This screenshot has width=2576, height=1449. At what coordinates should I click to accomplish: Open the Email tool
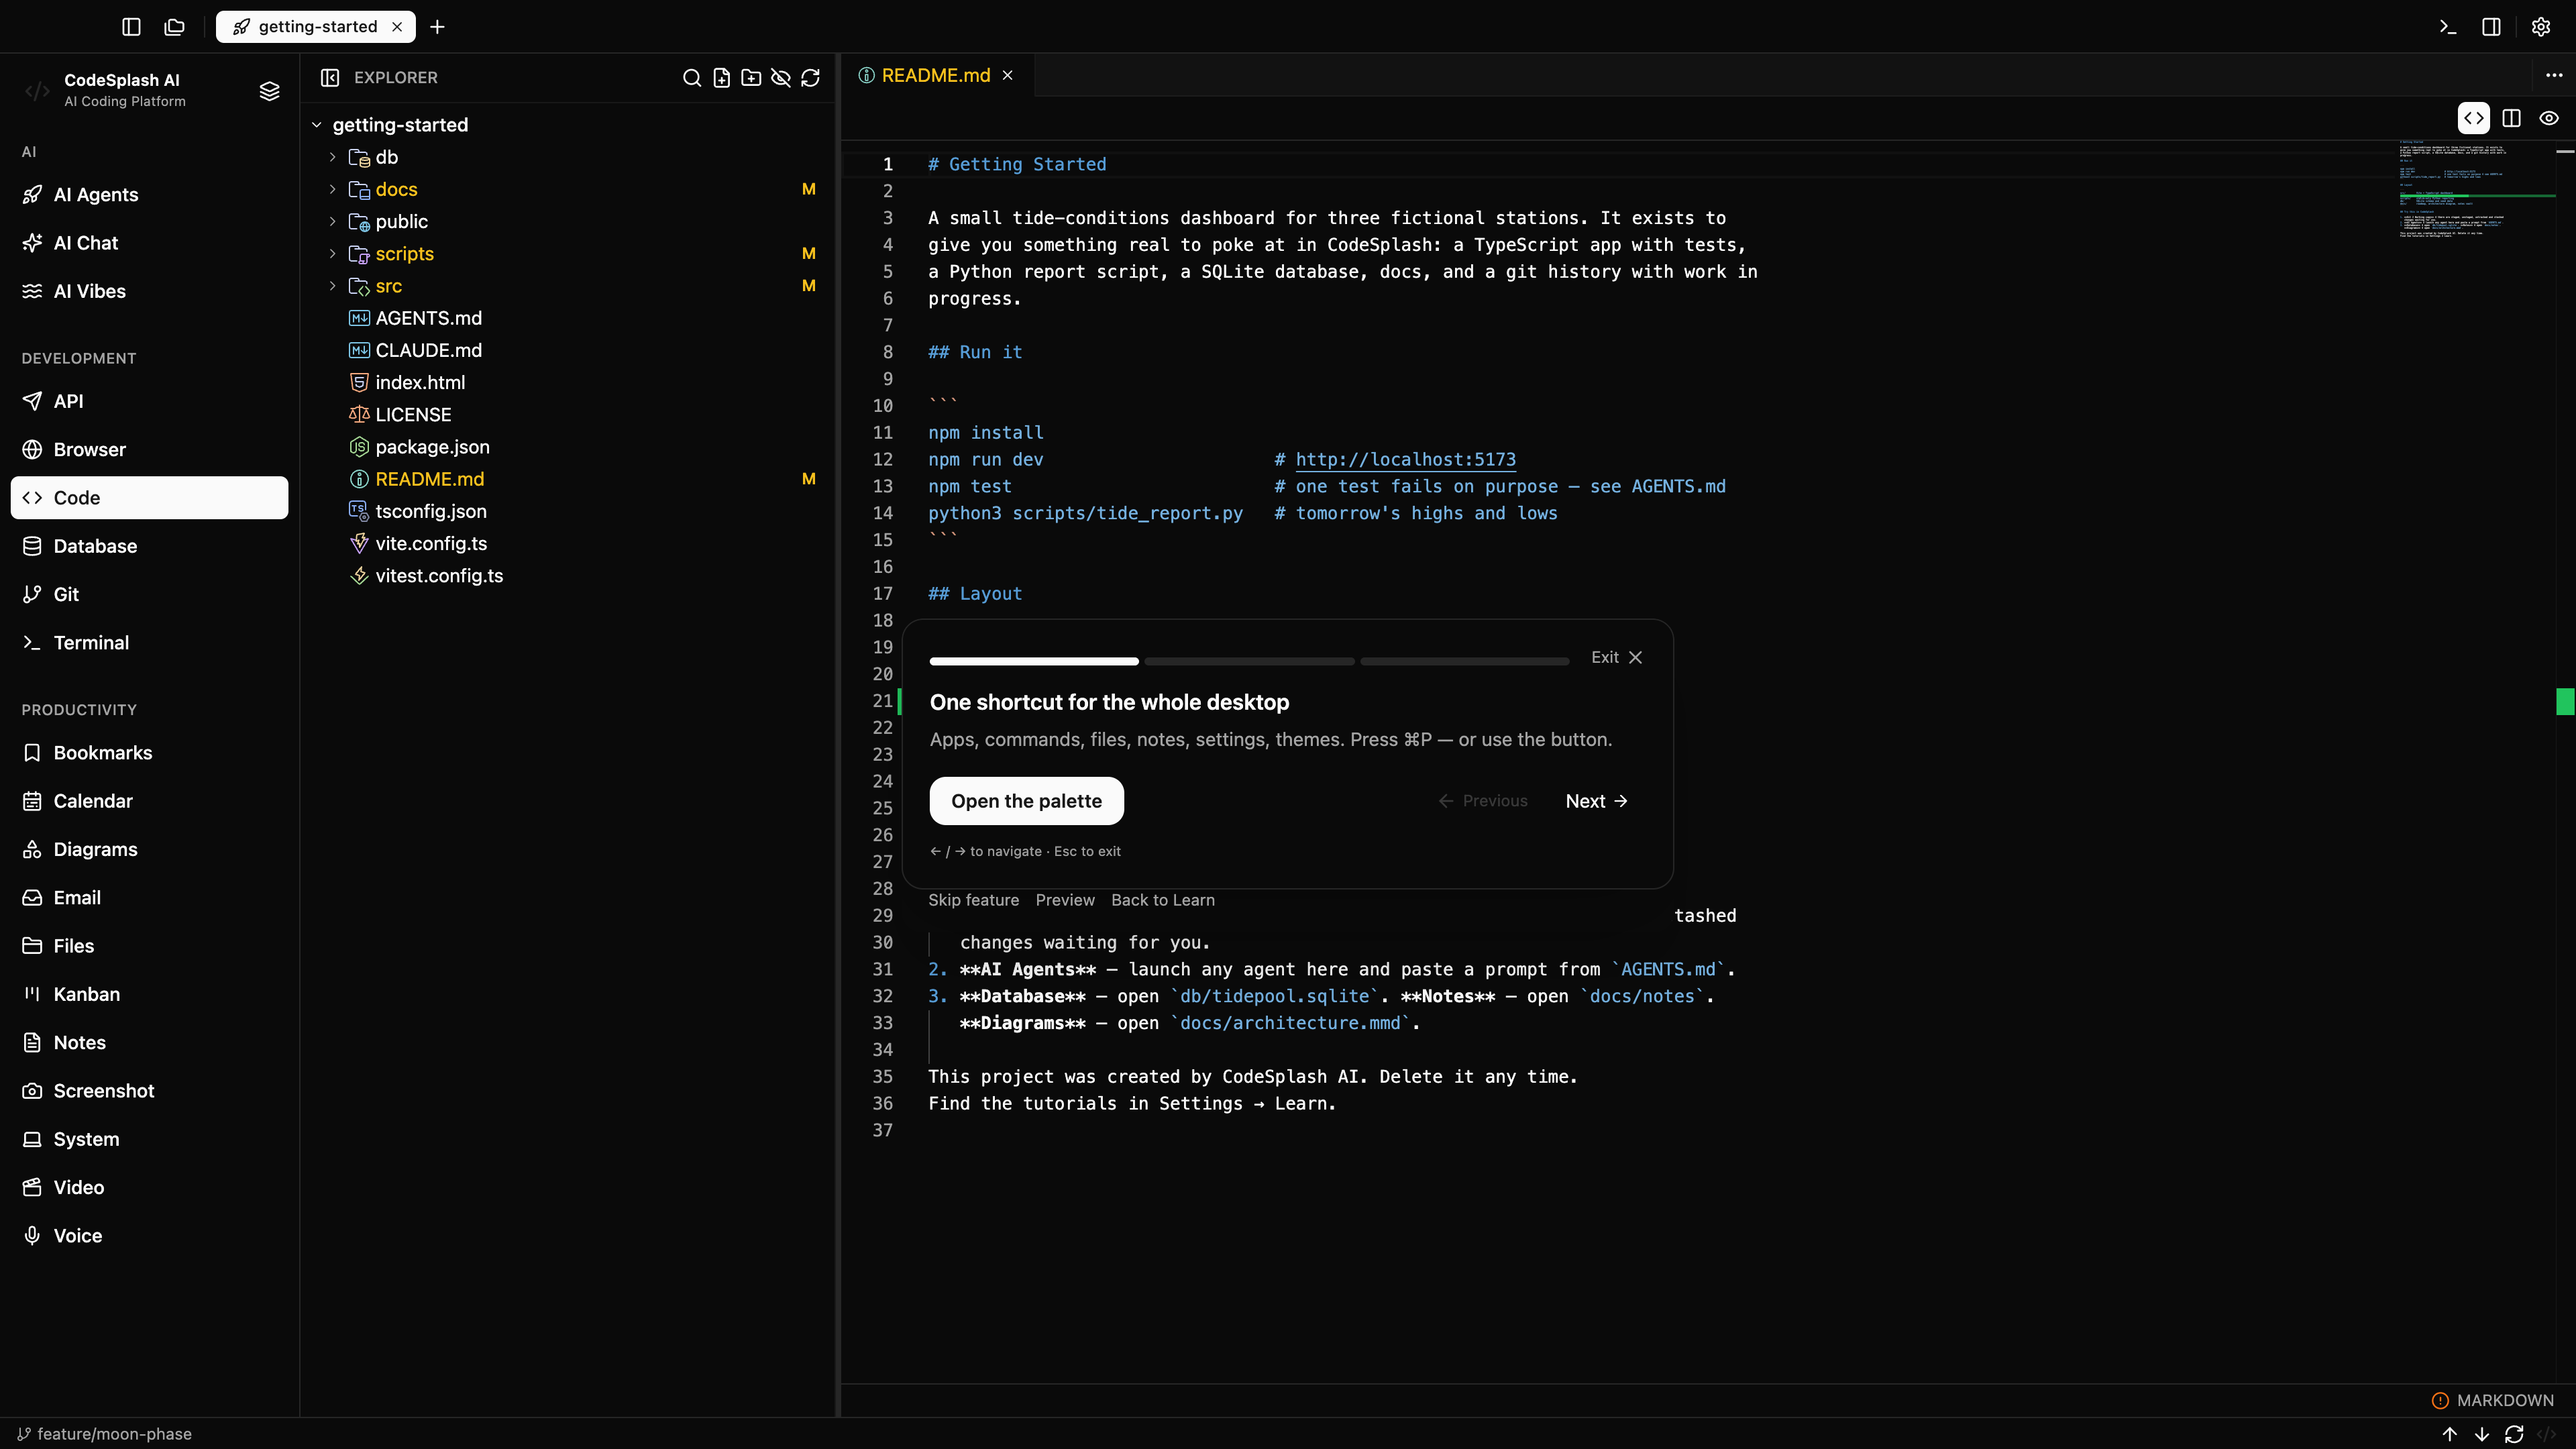point(149,897)
